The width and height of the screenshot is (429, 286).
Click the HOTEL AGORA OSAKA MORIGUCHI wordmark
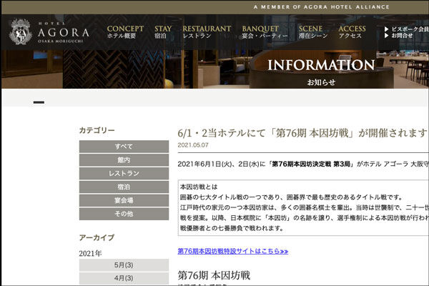click(64, 32)
